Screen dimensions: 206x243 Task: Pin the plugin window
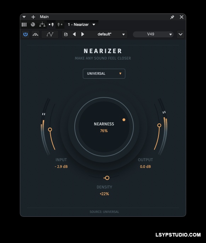tap(172, 17)
